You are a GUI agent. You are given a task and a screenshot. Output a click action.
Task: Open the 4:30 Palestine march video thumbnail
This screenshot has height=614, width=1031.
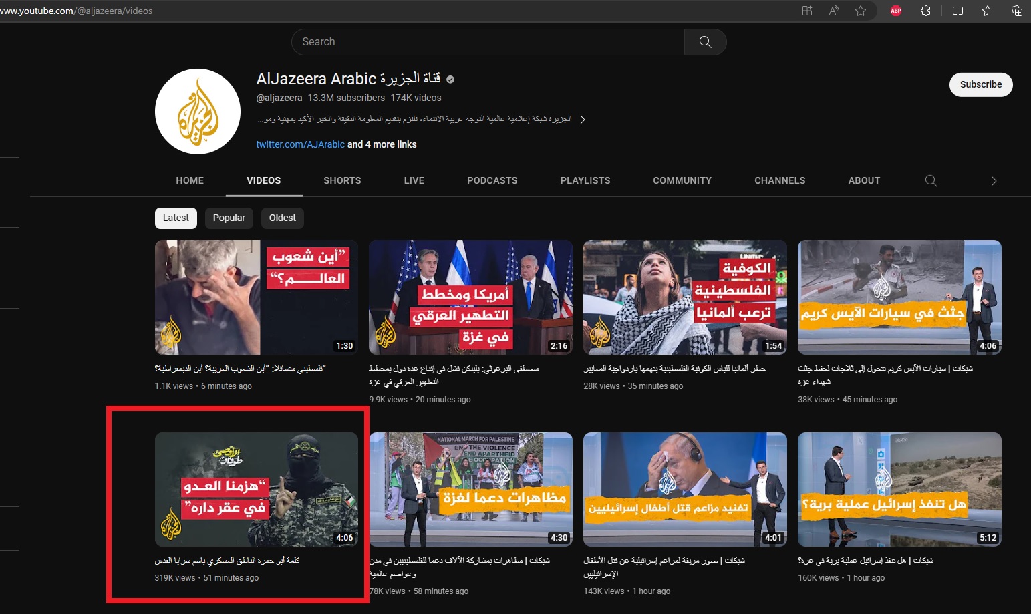470,489
